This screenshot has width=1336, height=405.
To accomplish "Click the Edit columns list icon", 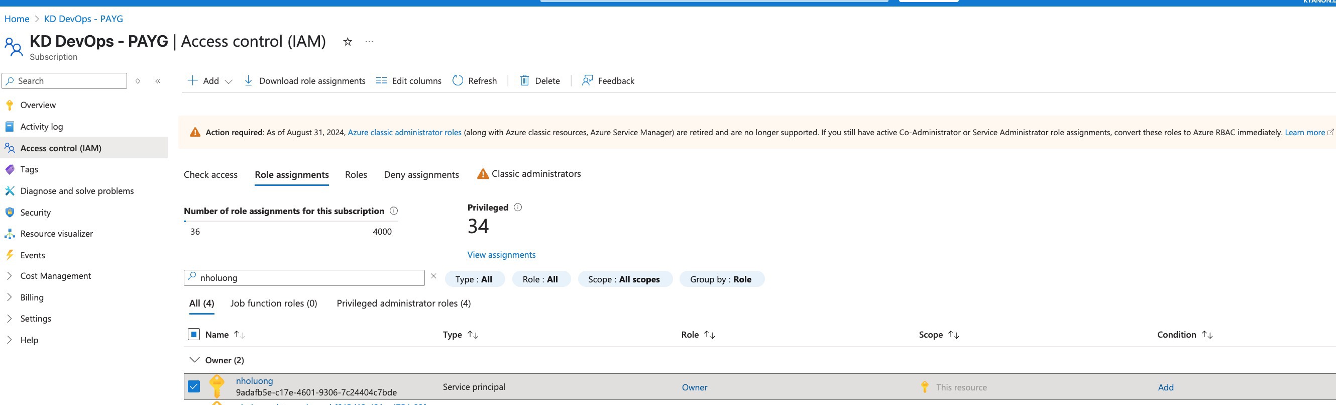I will (381, 80).
